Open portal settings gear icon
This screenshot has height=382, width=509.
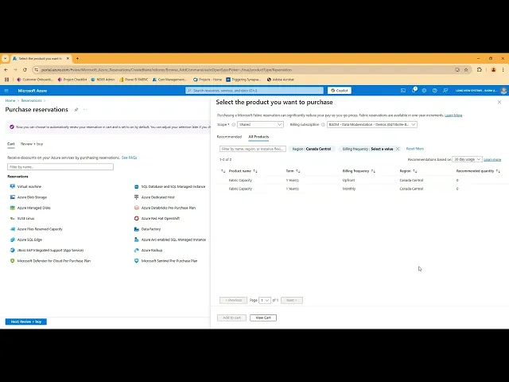[x=424, y=91]
